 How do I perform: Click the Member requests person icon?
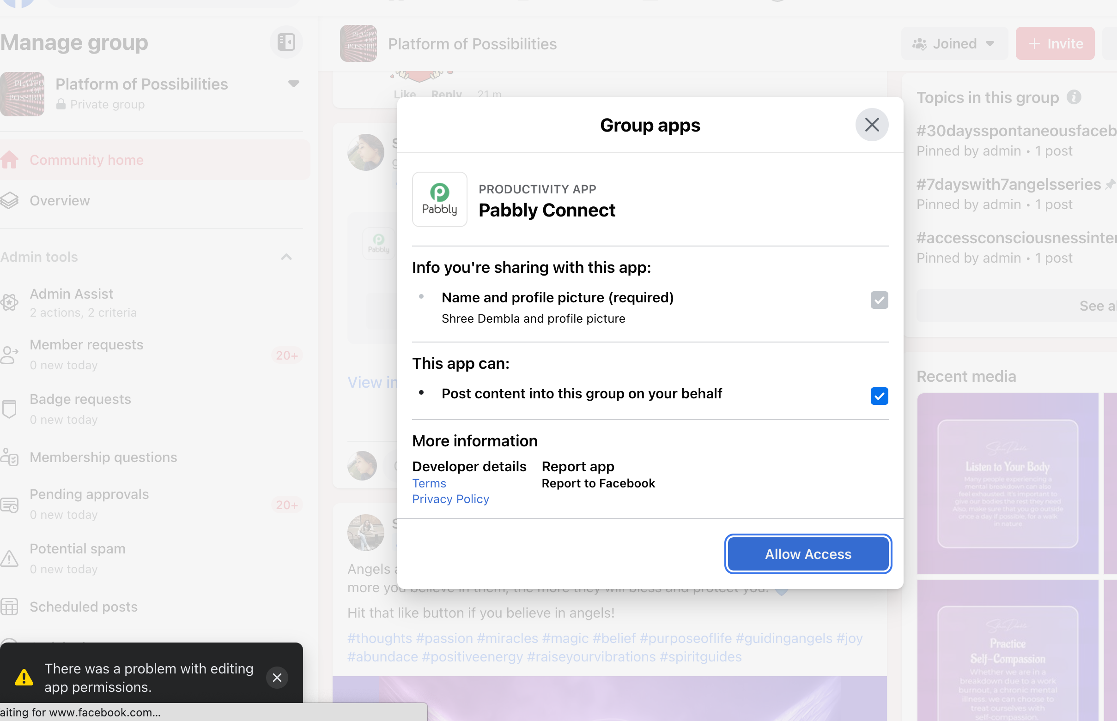click(9, 354)
